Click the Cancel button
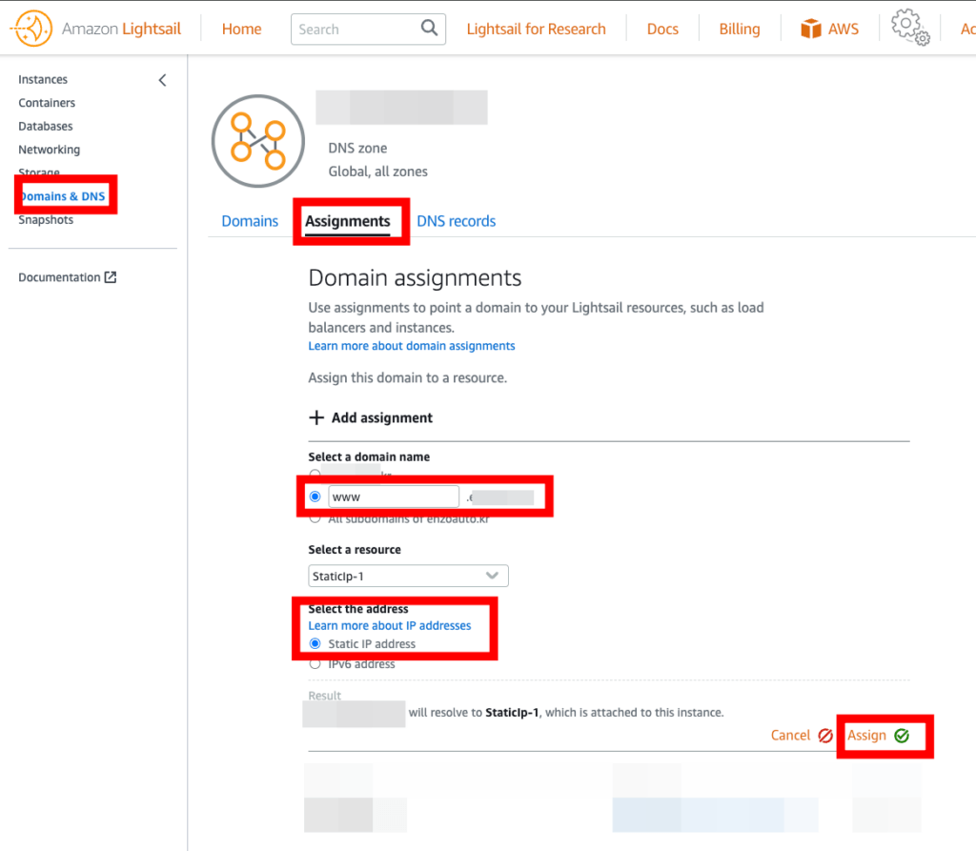This screenshot has width=976, height=851. (802, 735)
